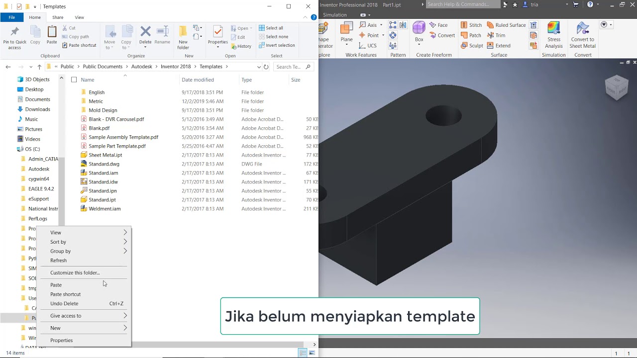Open Stress Analysis in Inventor

click(x=554, y=35)
